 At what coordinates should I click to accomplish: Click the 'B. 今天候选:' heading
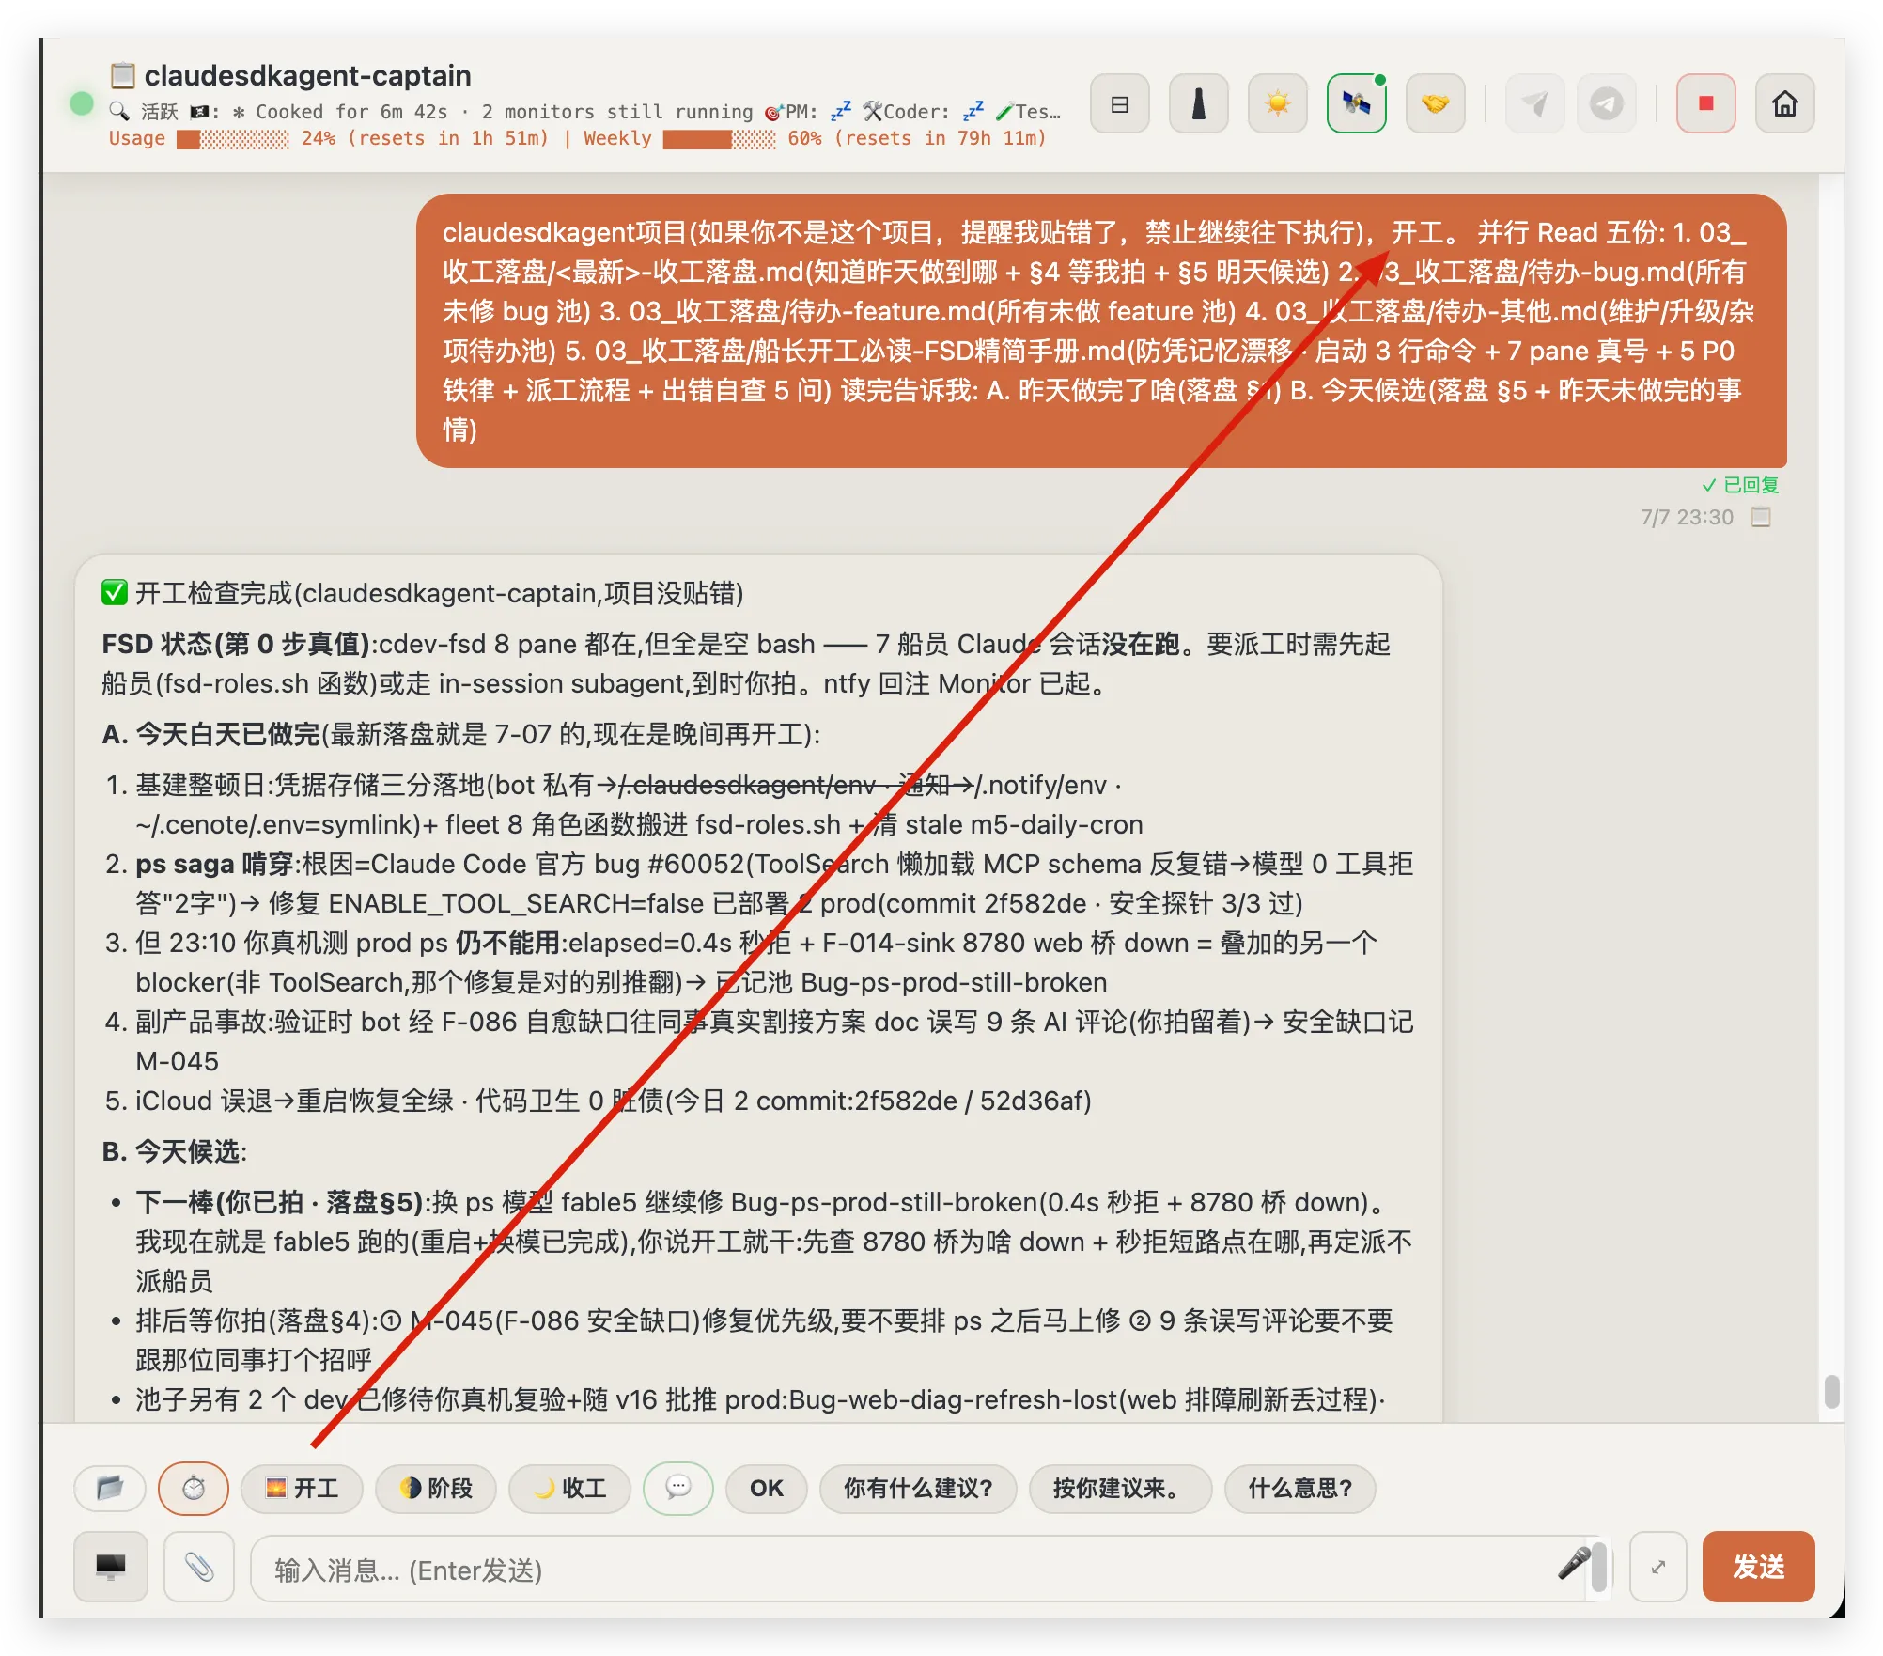174,1151
